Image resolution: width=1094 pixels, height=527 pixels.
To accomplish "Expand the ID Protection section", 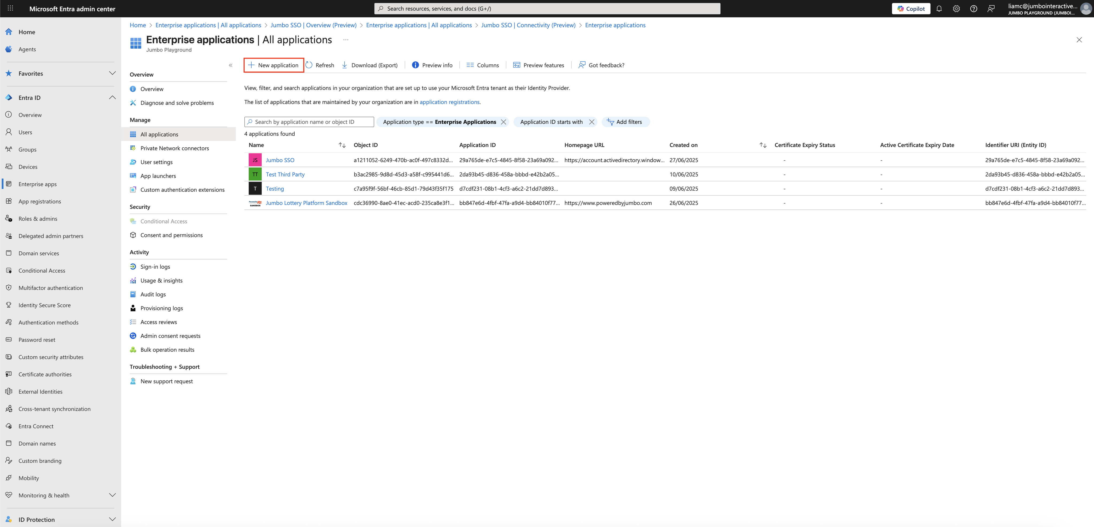I will click(x=112, y=519).
